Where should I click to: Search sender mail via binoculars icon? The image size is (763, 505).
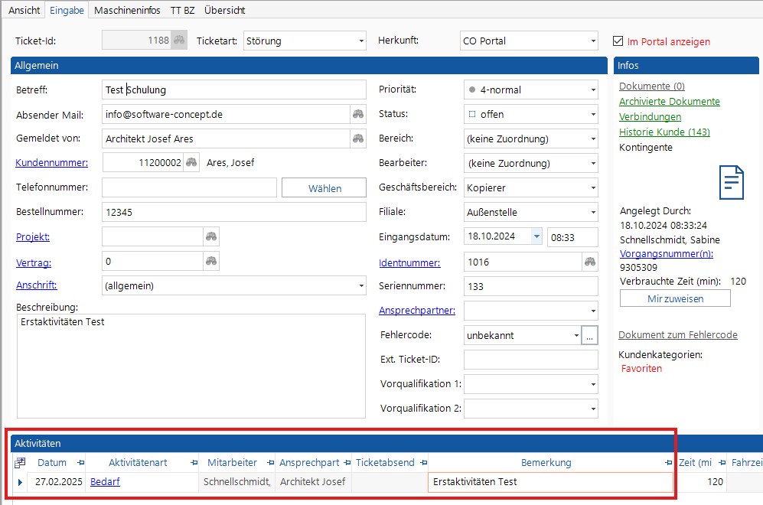pos(358,114)
